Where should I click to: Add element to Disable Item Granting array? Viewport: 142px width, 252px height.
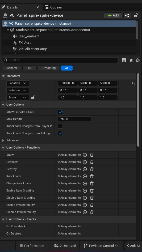click(85, 198)
